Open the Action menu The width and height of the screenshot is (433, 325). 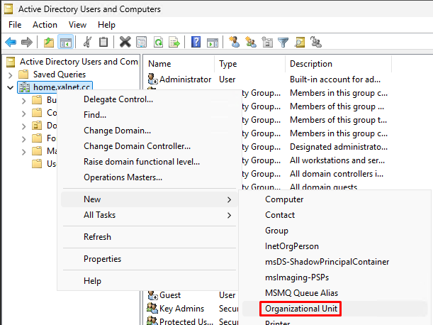(x=45, y=25)
